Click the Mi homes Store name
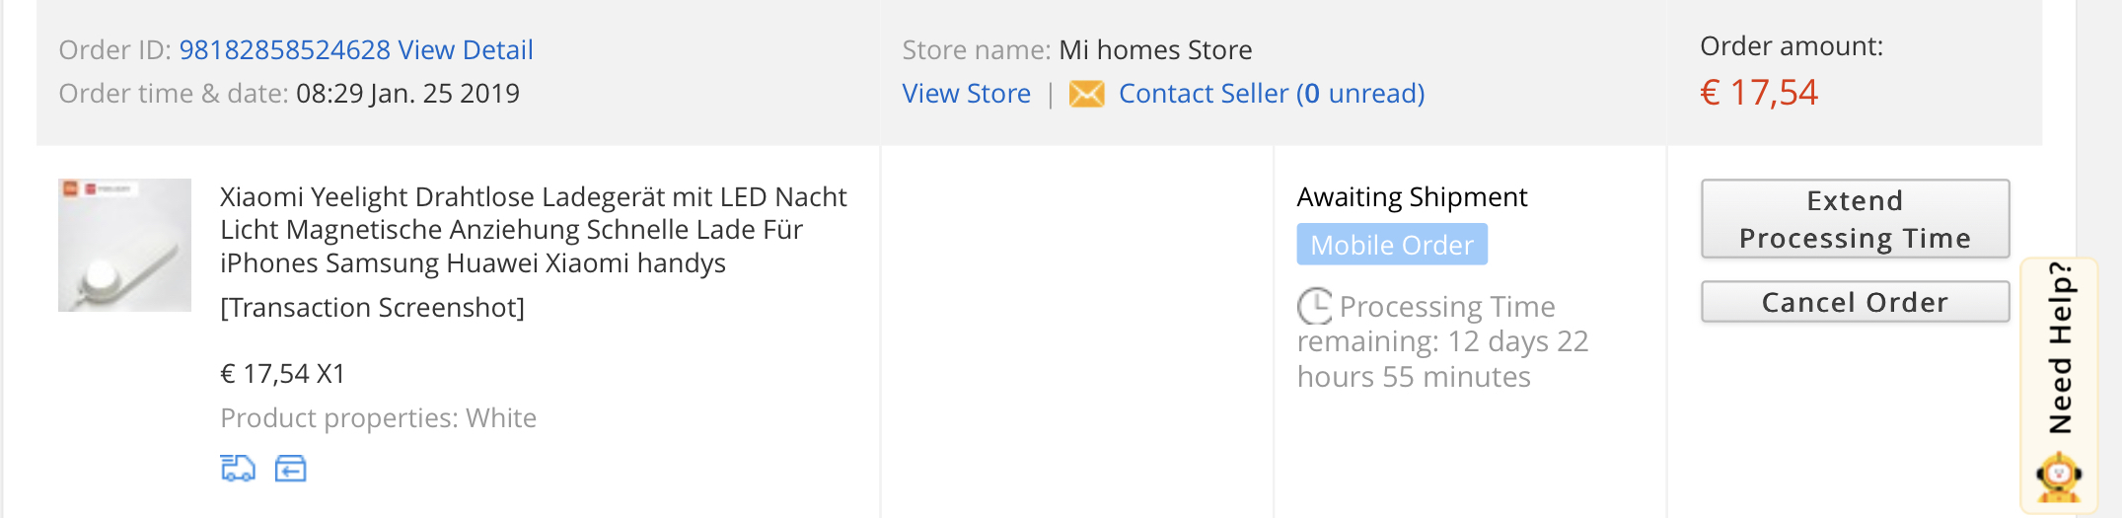Image resolution: width=2122 pixels, height=518 pixels. [1155, 49]
